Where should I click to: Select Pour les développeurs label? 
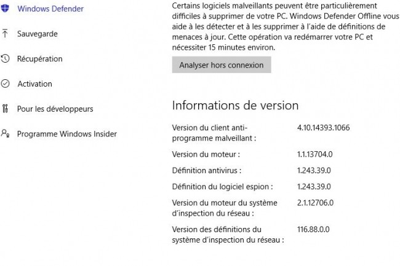[x=55, y=109]
